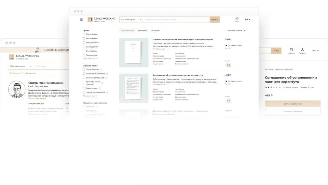Open the profile (Профиль) icon
This screenshot has height=185, width=328.
coord(302,51)
